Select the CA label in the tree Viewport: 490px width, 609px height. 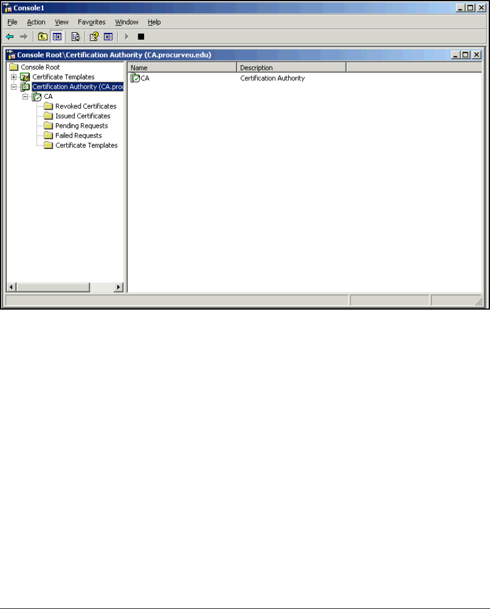coord(48,97)
